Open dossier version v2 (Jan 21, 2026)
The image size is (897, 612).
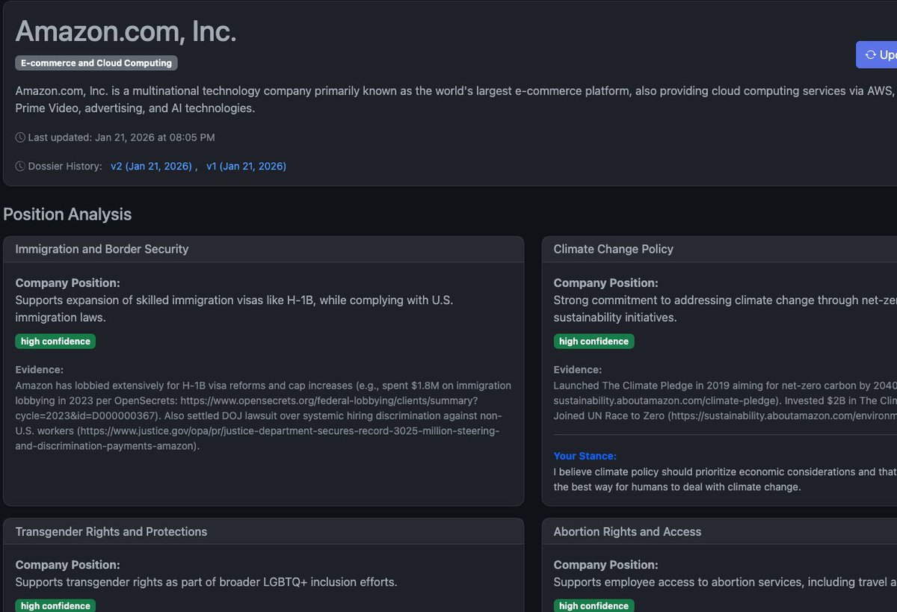click(151, 166)
